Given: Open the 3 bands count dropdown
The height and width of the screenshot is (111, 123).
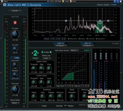Looking at the screenshot, I should tap(15, 11).
